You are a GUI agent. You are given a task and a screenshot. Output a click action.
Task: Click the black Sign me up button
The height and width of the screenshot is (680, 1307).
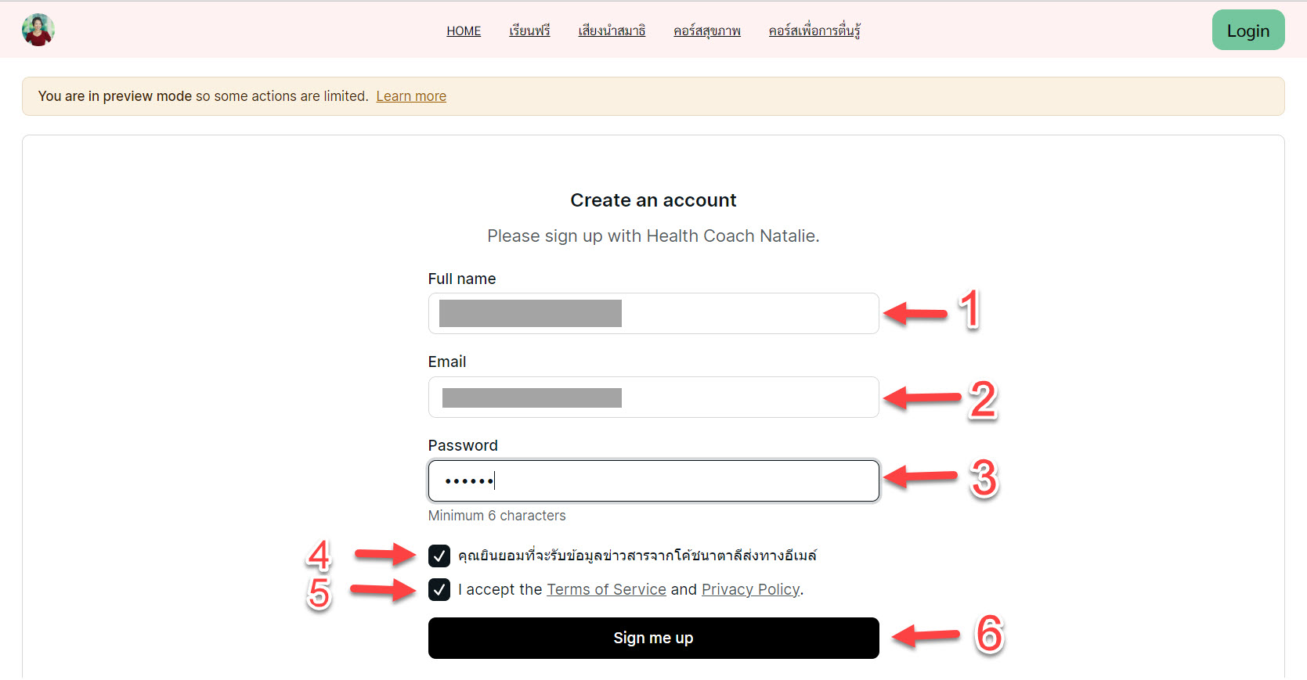[653, 638]
